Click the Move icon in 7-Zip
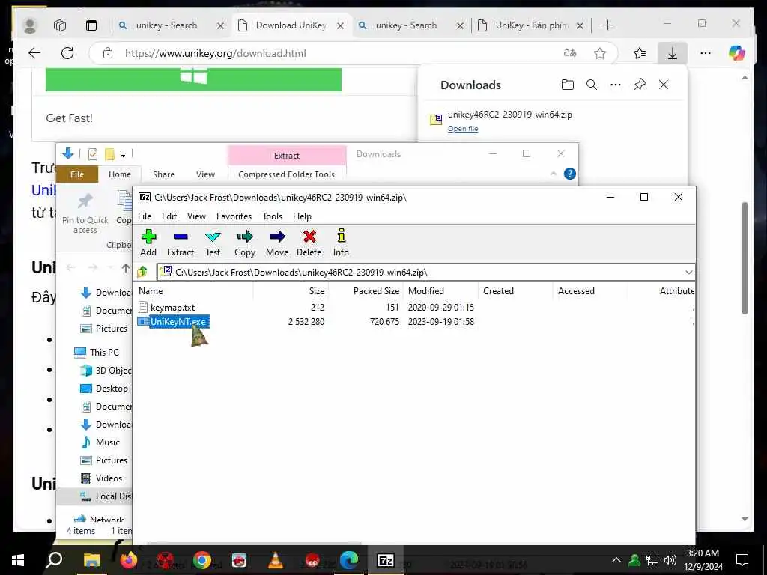 [x=277, y=237]
